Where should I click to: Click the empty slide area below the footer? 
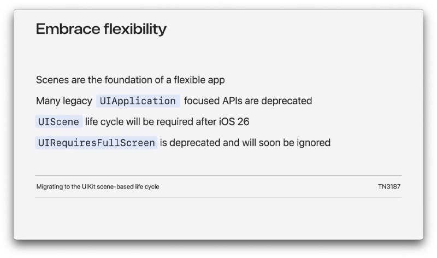coord(218,219)
